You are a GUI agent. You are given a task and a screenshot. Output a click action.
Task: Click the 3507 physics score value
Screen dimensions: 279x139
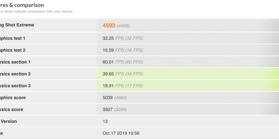(x=108, y=110)
